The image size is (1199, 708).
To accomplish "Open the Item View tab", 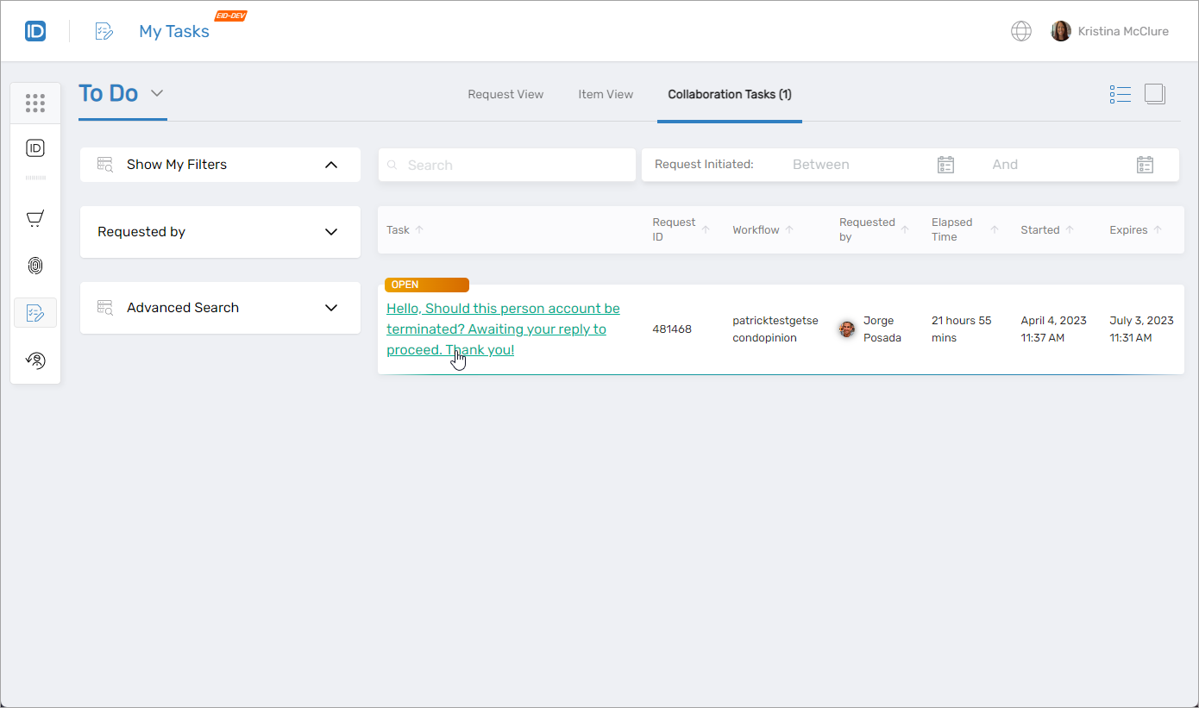I will (x=606, y=94).
